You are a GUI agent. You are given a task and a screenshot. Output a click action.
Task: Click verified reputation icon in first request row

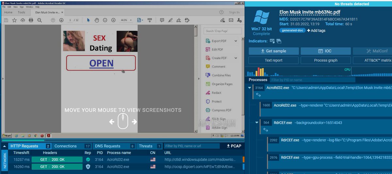88,160
